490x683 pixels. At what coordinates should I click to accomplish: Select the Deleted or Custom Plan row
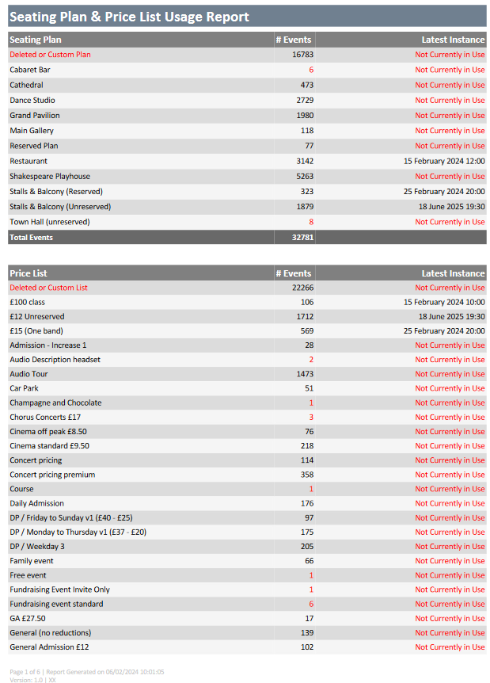247,55
